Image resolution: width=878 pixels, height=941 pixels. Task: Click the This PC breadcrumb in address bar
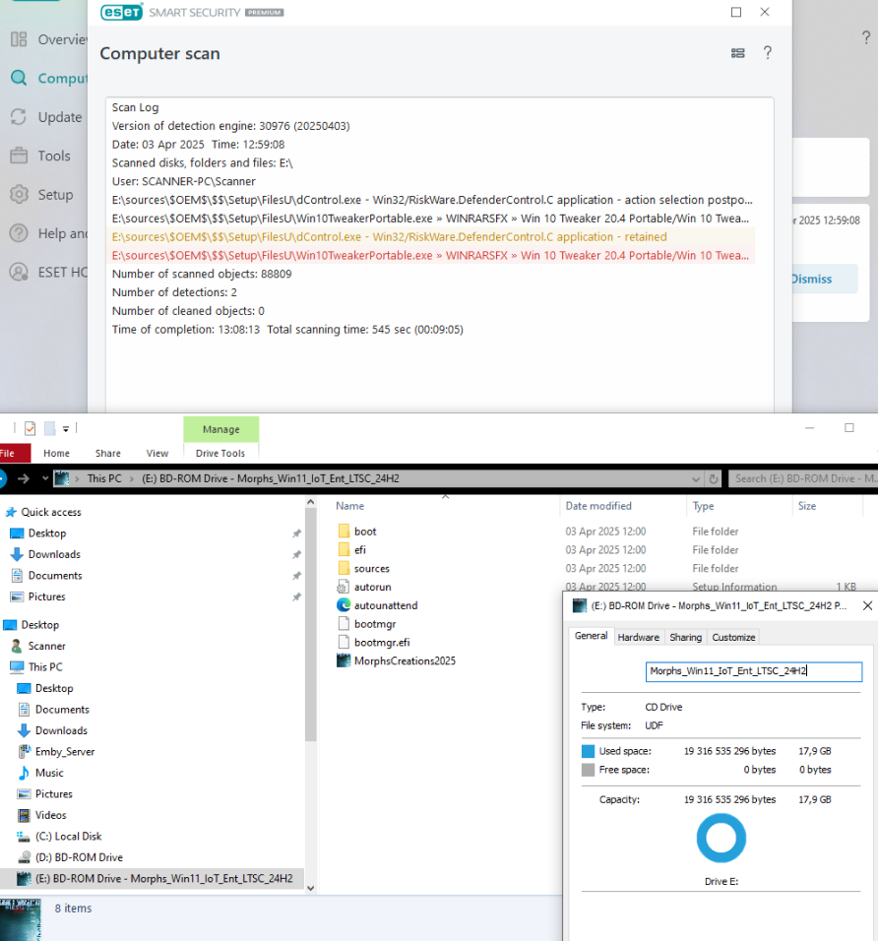(104, 478)
